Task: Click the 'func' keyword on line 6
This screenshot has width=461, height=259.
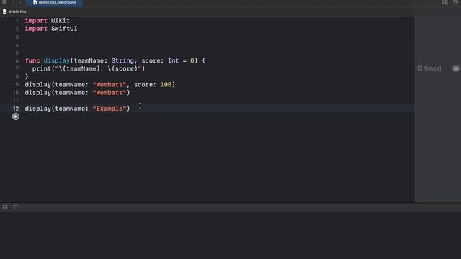Action: [32, 60]
